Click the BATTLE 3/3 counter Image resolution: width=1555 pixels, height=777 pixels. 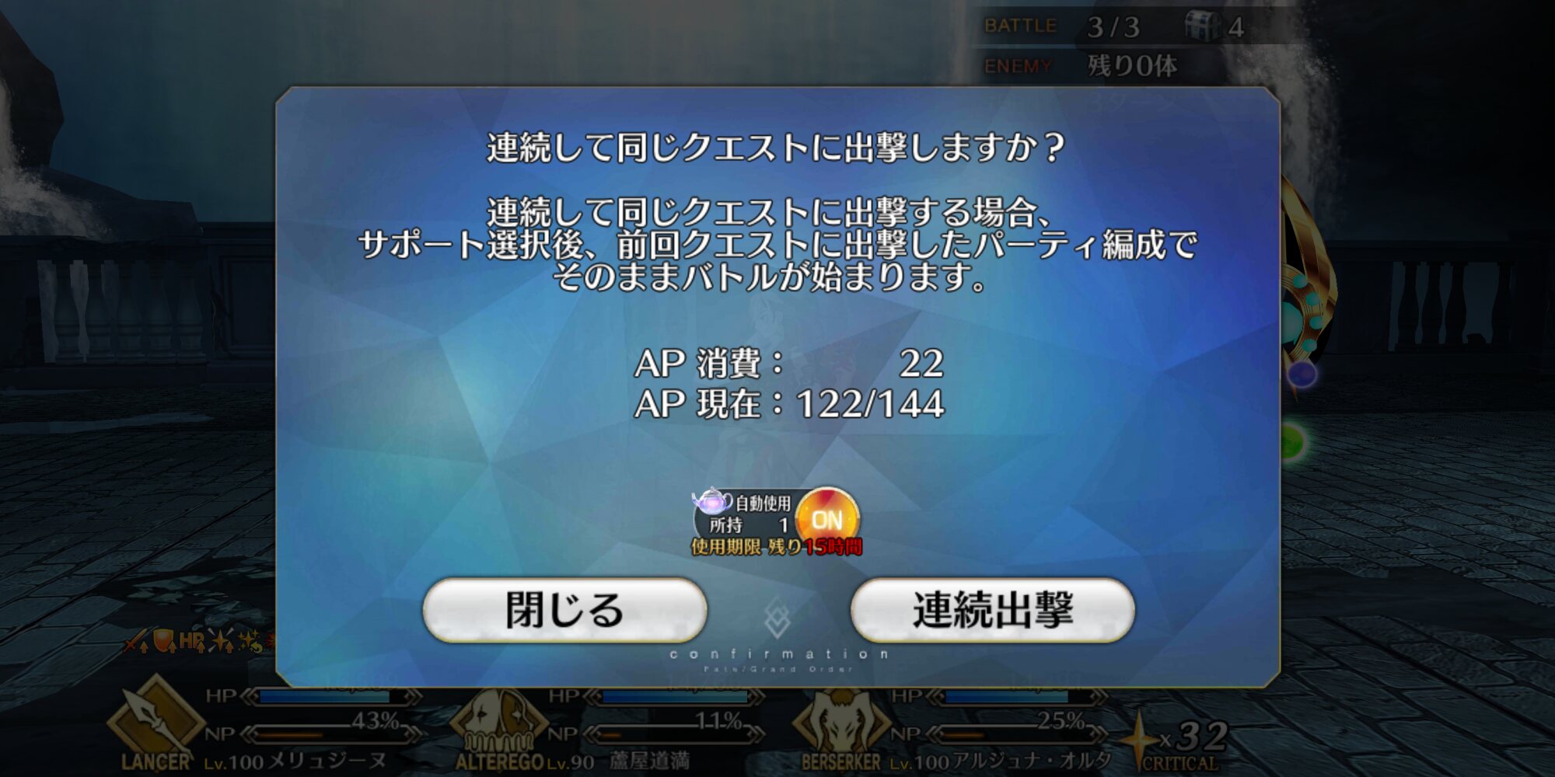(x=1062, y=26)
